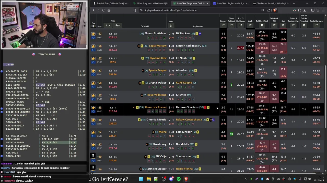The image size is (327, 183).
Task: Sort table by Atak column
Action: point(250,25)
